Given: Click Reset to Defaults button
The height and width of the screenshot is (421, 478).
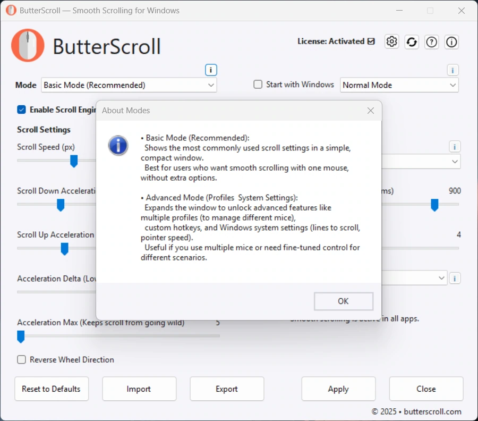Looking at the screenshot, I should pos(51,389).
